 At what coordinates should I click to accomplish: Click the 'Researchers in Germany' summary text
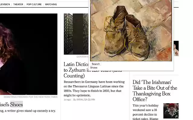[x=94, y=88]
